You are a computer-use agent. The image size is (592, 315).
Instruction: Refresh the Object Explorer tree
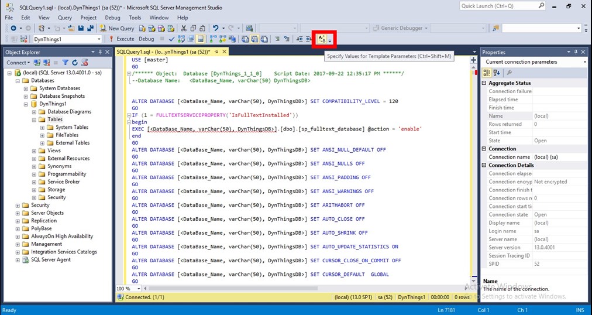pyautogui.click(x=75, y=63)
